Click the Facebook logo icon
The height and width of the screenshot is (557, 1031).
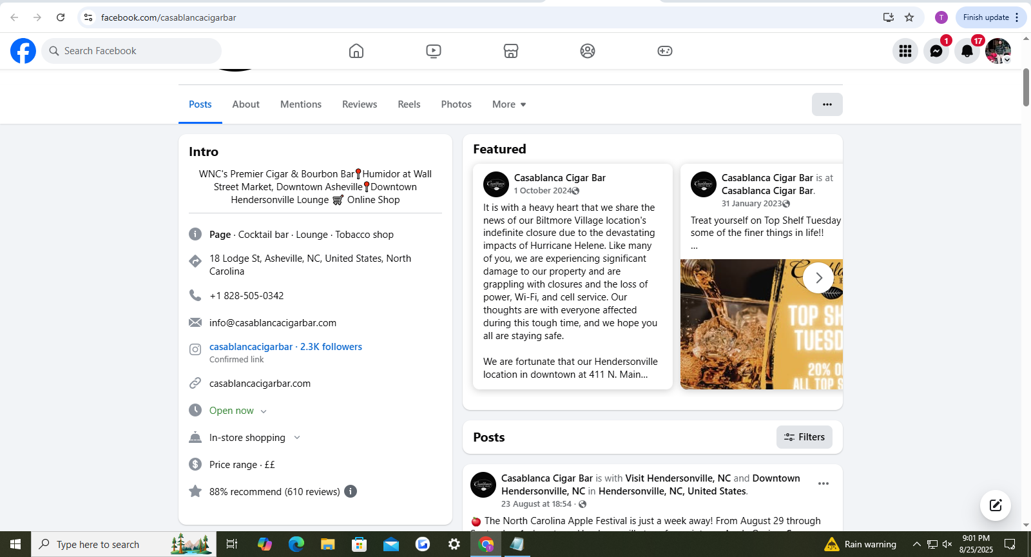(23, 51)
